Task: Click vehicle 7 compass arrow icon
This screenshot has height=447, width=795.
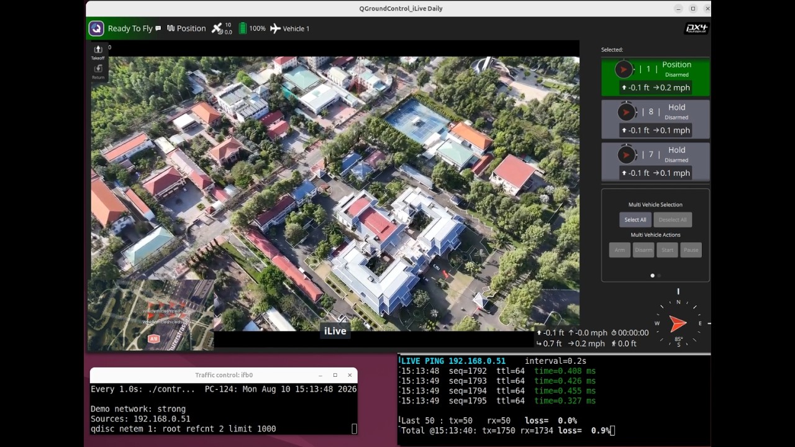Action: pyautogui.click(x=626, y=155)
